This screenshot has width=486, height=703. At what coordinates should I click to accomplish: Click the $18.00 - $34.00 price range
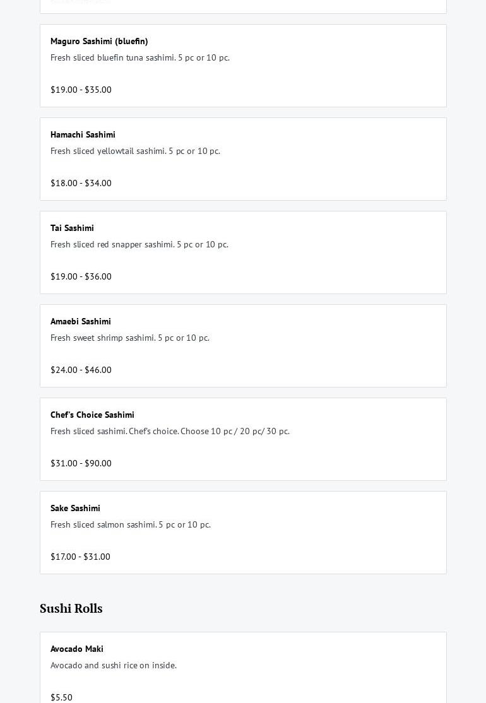(81, 184)
